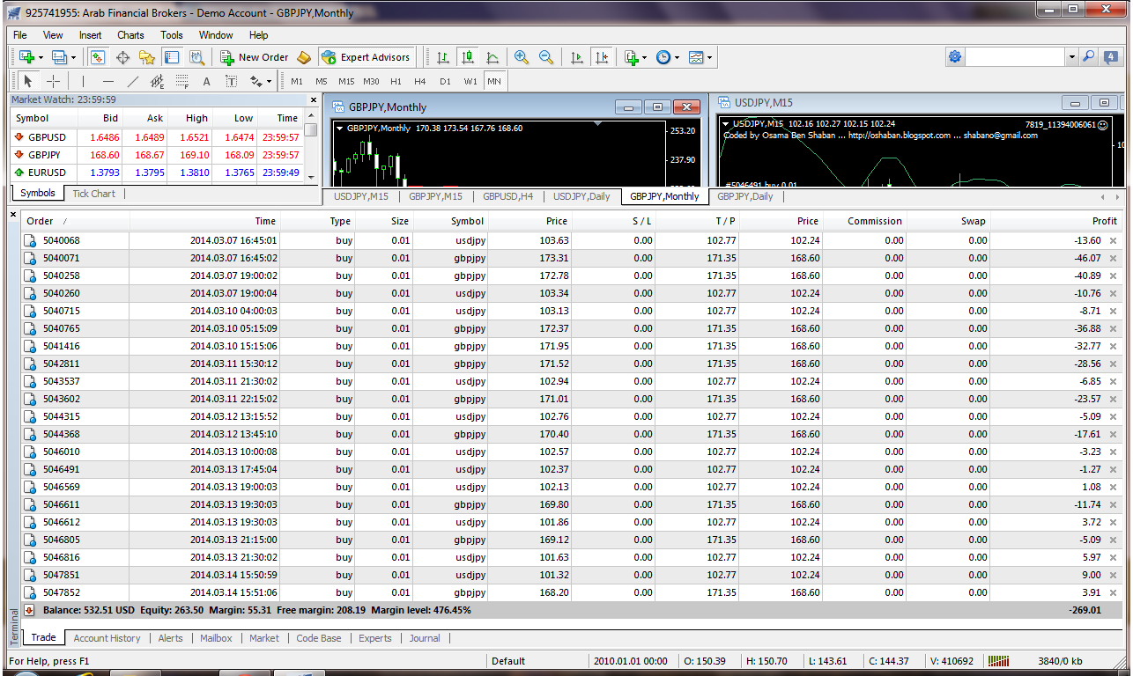Switch to H4 timeframe
This screenshot has height=676, width=1133.
tap(420, 81)
